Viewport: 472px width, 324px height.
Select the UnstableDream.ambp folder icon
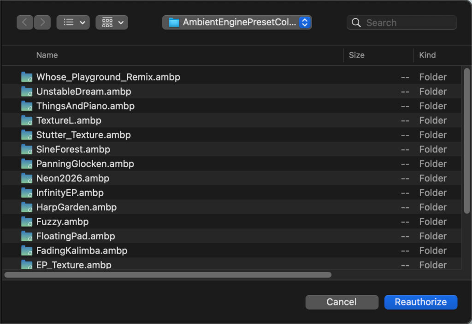pos(27,92)
